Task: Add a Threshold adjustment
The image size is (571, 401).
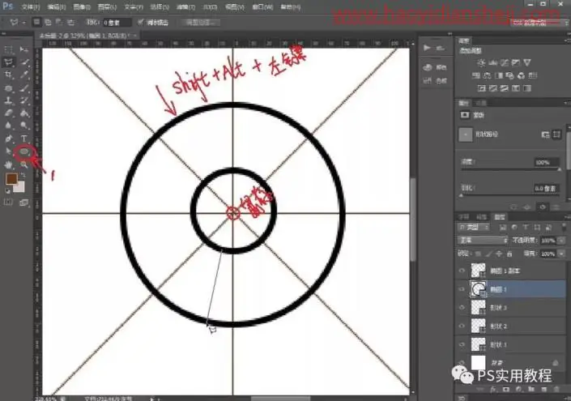Action: (x=505, y=88)
